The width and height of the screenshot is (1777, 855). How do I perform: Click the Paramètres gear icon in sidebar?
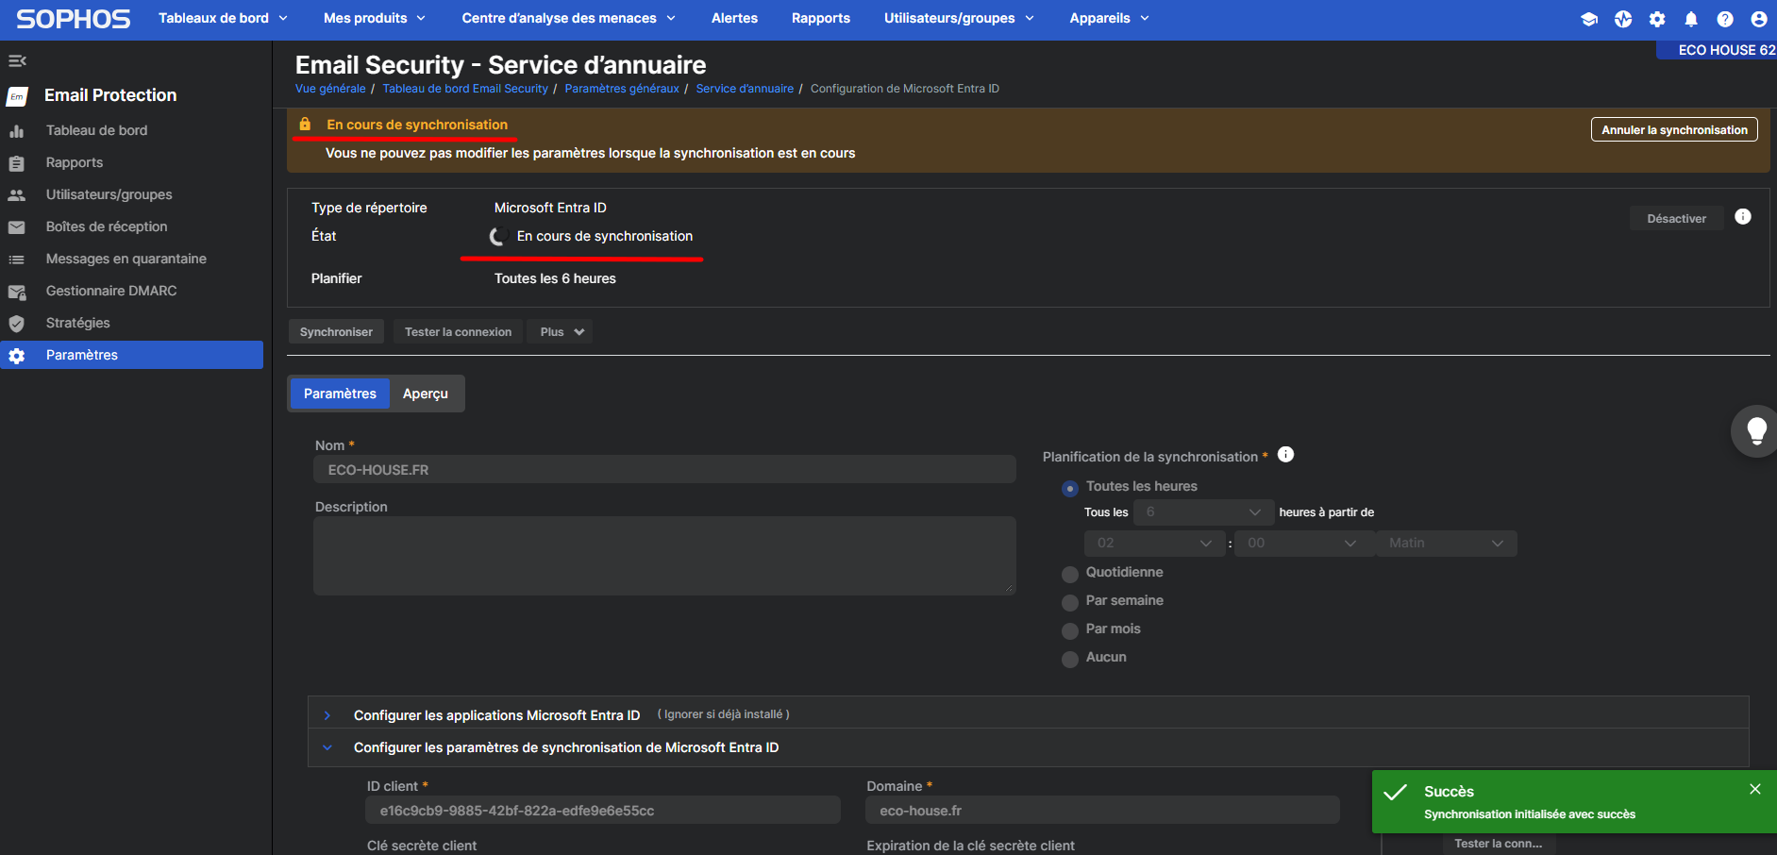point(17,356)
